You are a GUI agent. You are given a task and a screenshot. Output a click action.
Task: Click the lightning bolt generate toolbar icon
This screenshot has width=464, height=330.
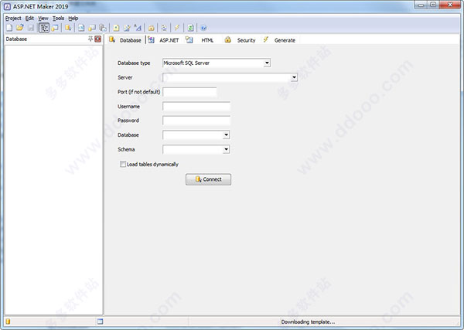point(177,28)
